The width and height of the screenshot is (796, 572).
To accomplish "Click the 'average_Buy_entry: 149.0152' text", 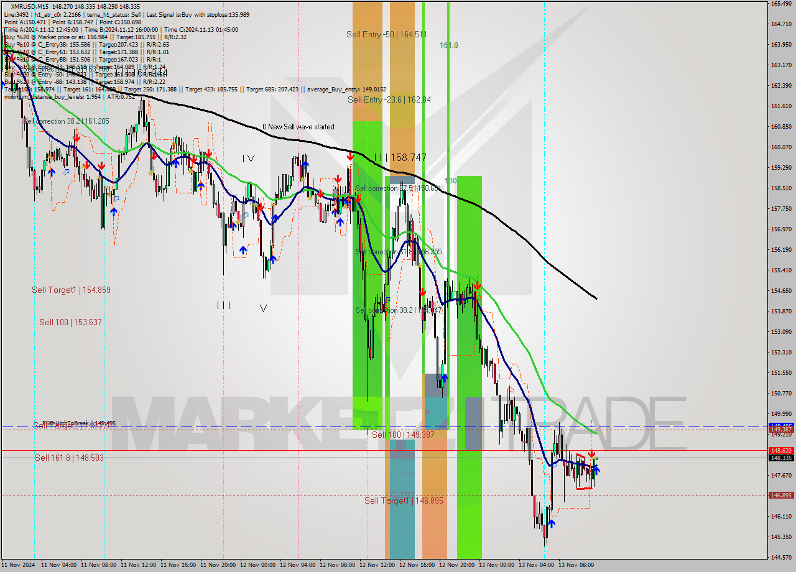I will [x=345, y=89].
